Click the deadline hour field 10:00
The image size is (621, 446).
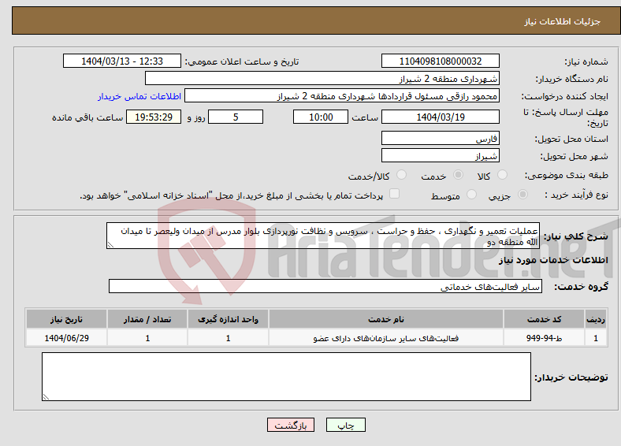tap(321, 117)
